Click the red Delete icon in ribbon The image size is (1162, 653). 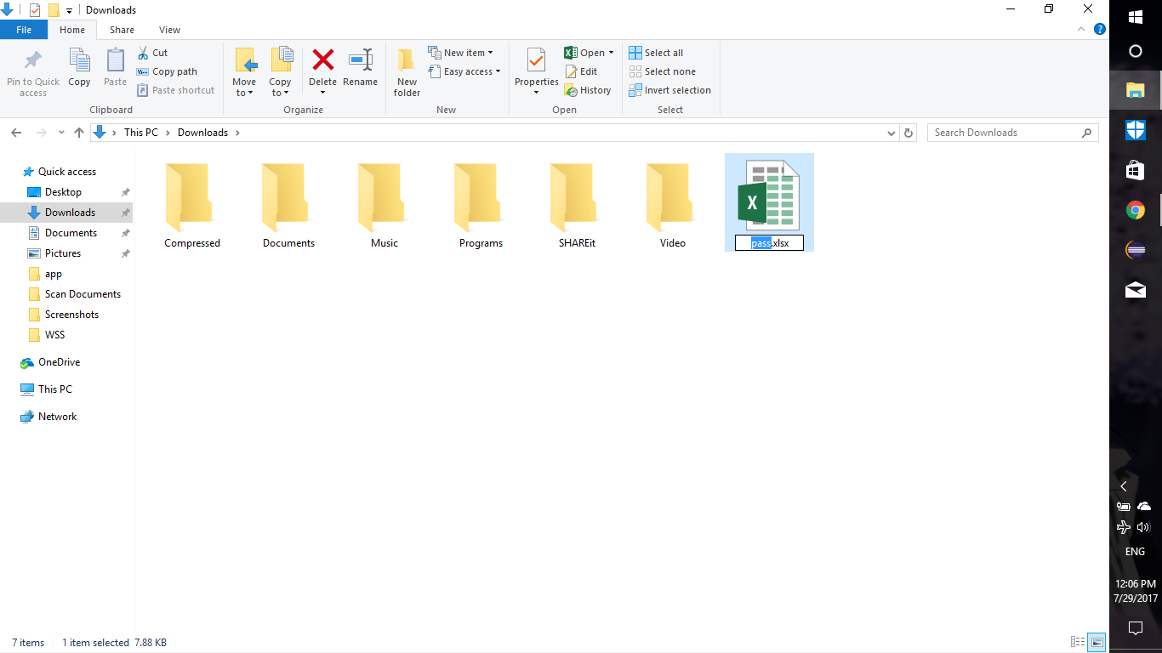pyautogui.click(x=322, y=61)
